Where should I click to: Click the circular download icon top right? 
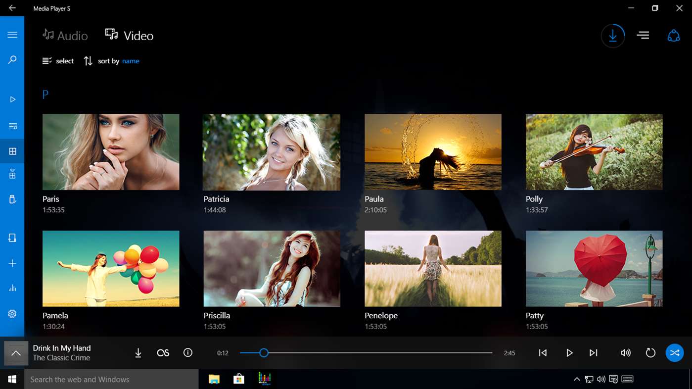click(x=613, y=36)
